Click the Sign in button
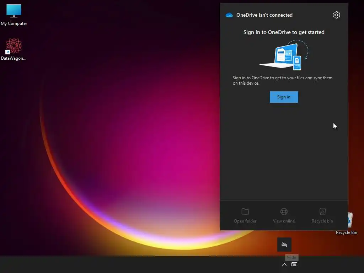The height and width of the screenshot is (273, 364). point(284,97)
